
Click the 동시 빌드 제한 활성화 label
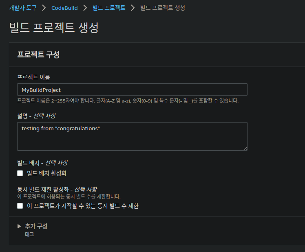57,189
